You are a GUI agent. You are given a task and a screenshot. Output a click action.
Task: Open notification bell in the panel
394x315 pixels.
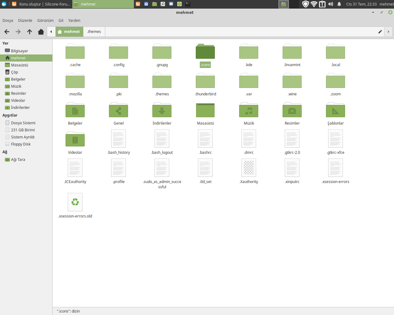(x=339, y=4)
